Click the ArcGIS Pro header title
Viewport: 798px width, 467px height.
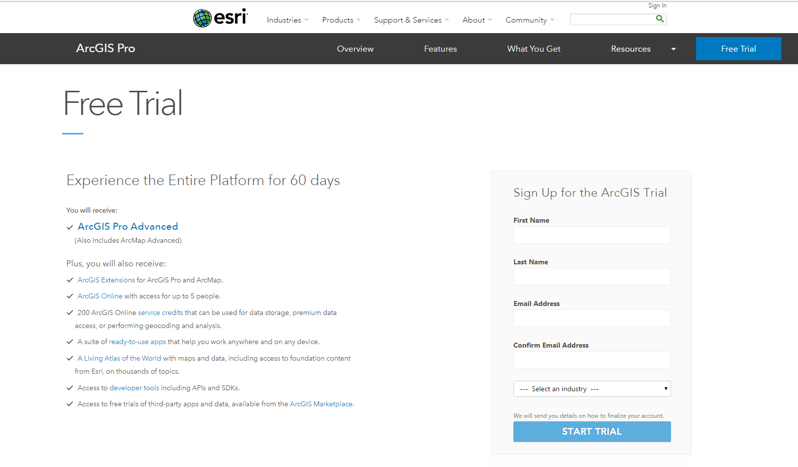click(105, 48)
